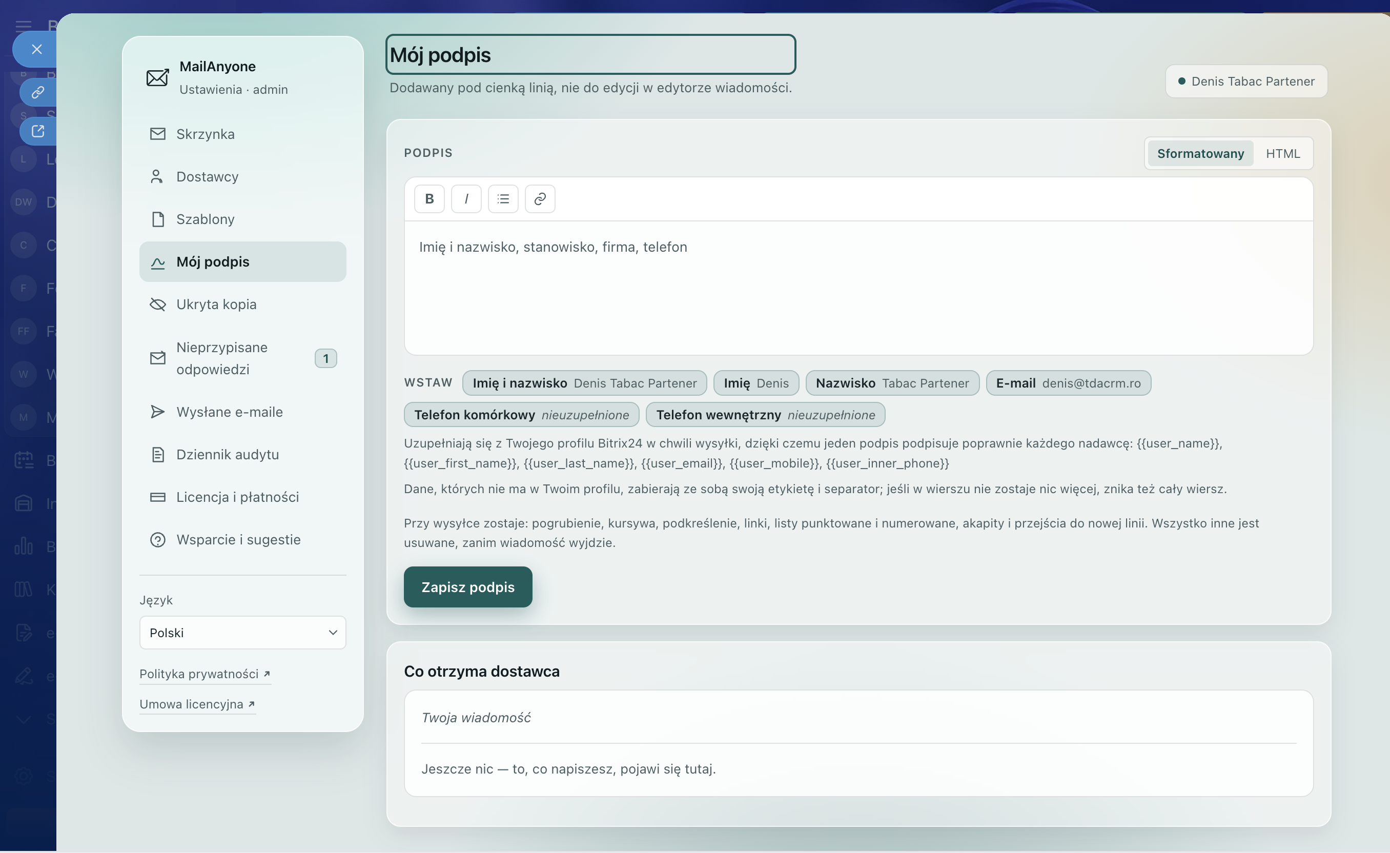Open the Język language dropdown

click(x=242, y=633)
